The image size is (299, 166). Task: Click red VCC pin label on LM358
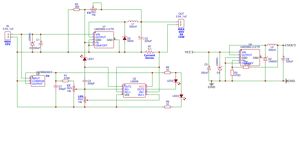[142, 87]
